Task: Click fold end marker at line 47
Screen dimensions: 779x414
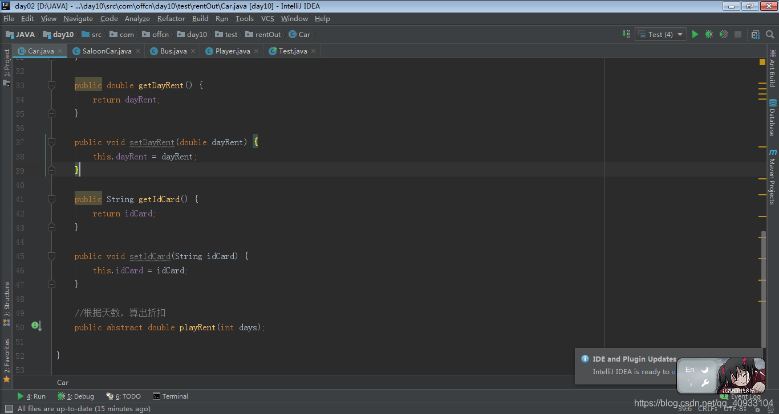Action: 51,284
